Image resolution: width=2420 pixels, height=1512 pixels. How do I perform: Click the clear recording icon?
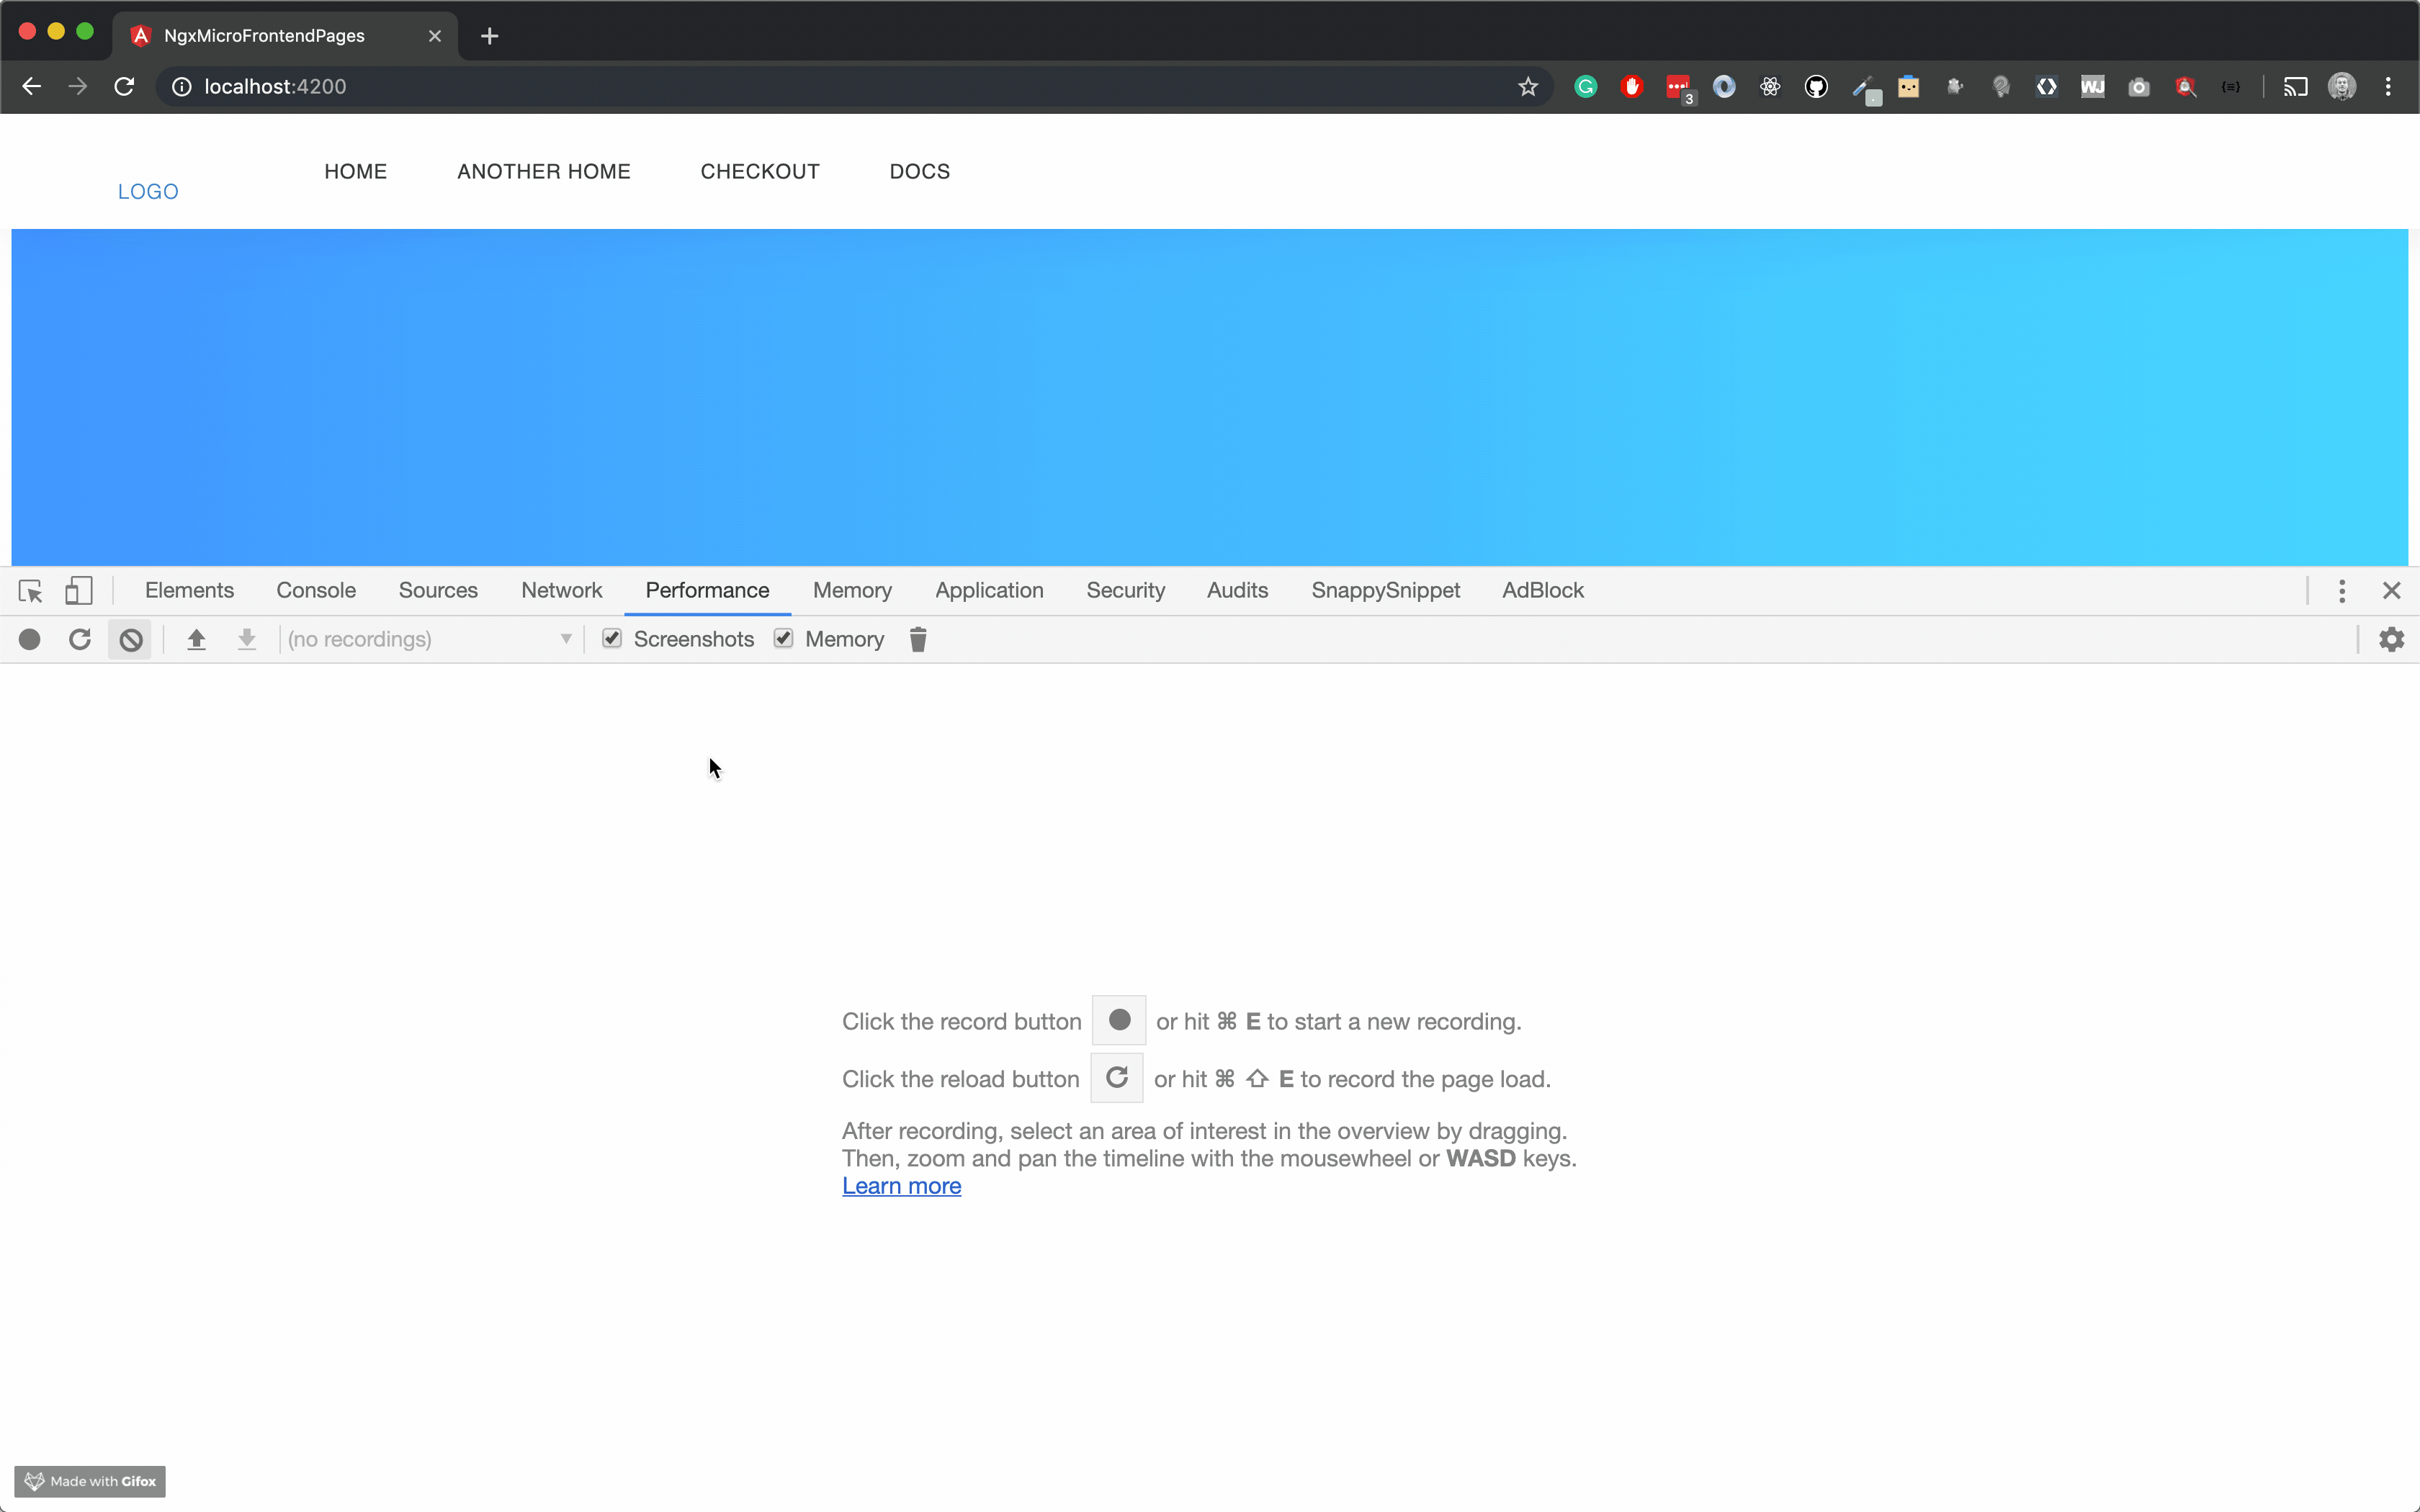pos(130,639)
